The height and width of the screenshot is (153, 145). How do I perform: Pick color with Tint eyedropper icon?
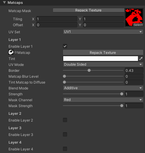point(141,59)
